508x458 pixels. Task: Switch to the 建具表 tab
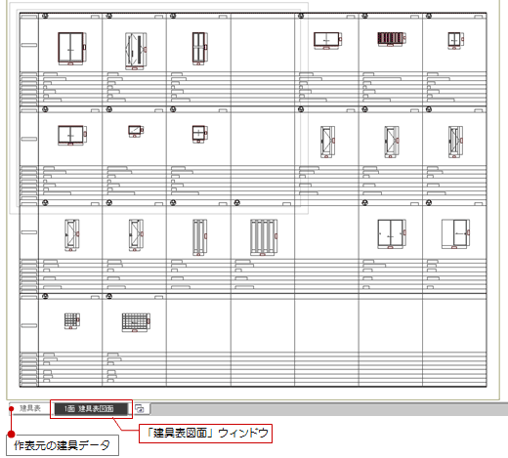click(30, 408)
